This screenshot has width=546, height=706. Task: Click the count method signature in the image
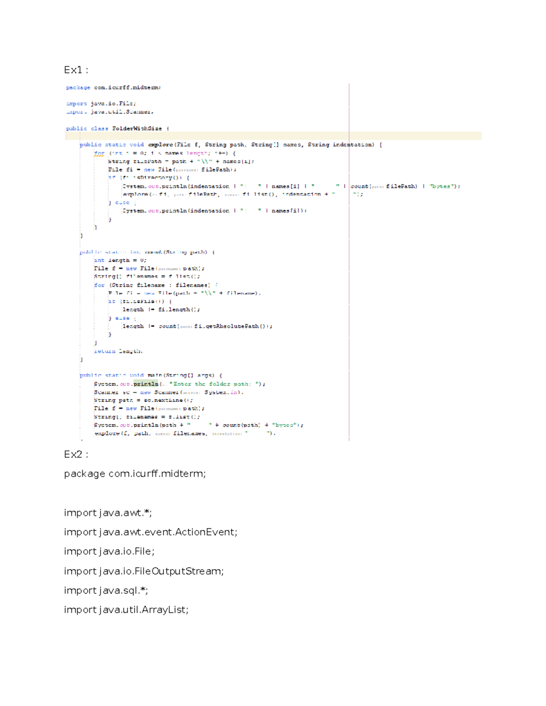pos(146,251)
